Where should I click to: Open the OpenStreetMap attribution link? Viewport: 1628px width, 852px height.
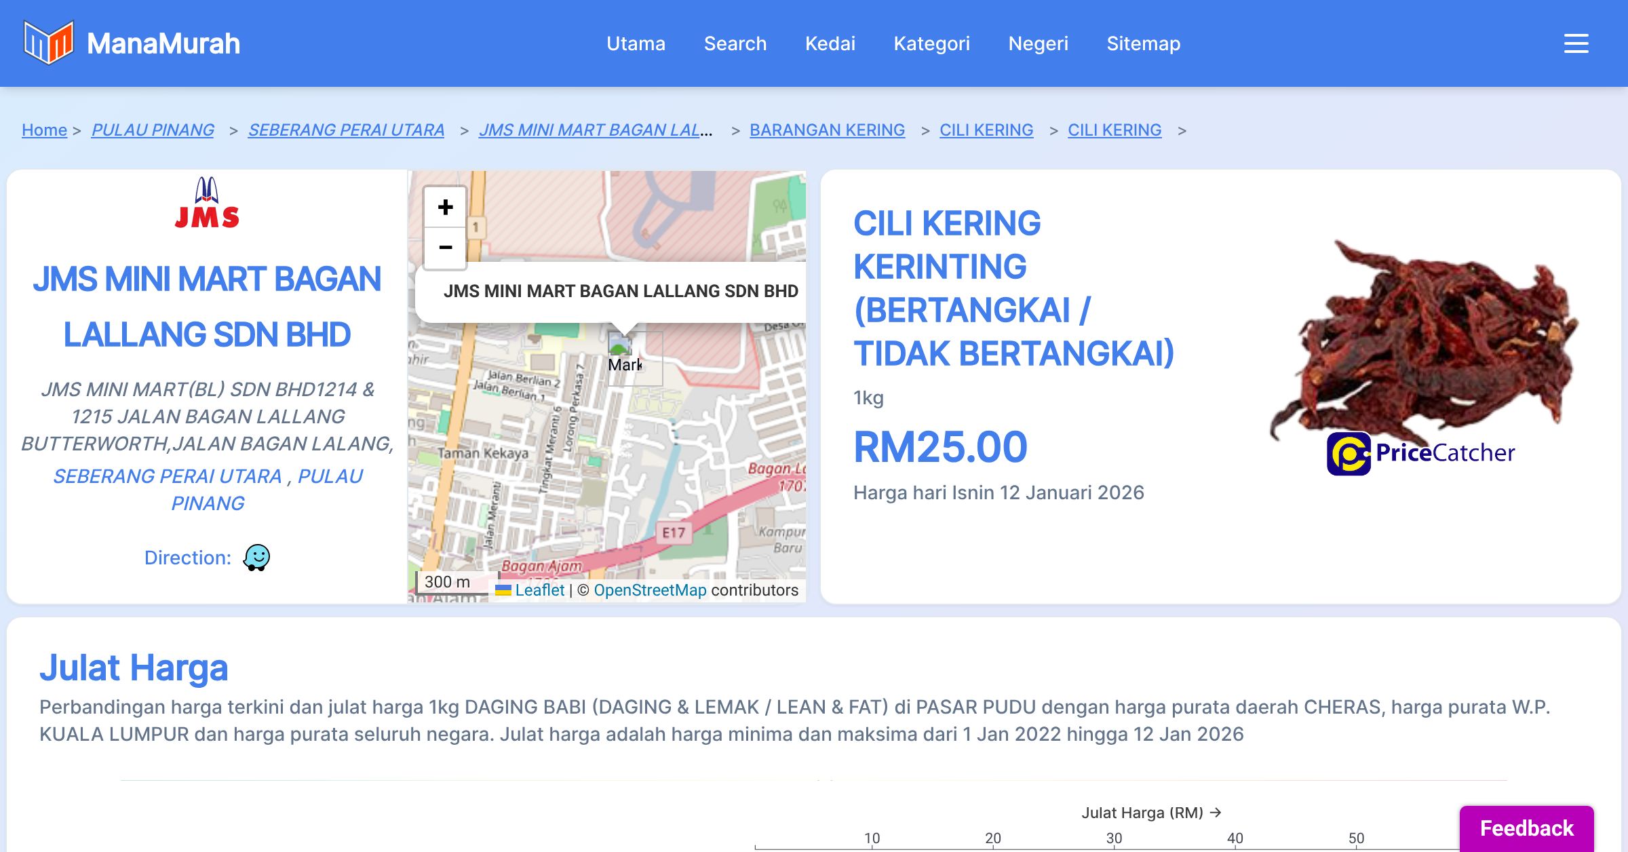(x=648, y=589)
